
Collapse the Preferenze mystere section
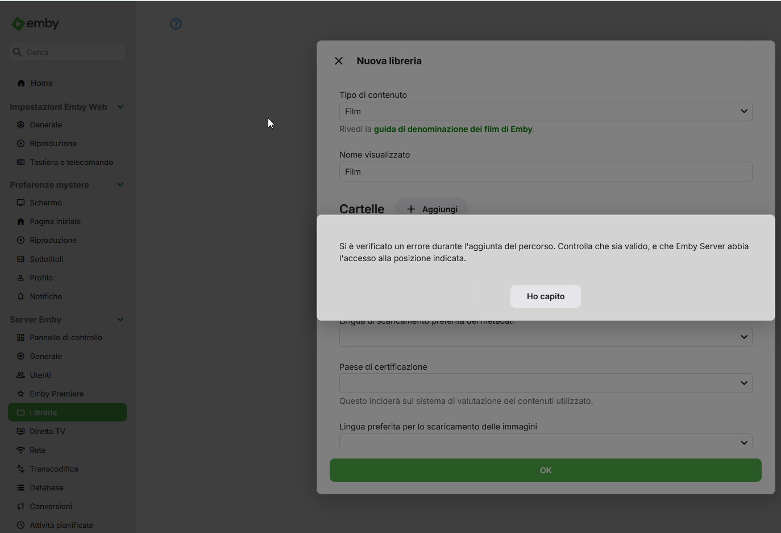pos(121,185)
